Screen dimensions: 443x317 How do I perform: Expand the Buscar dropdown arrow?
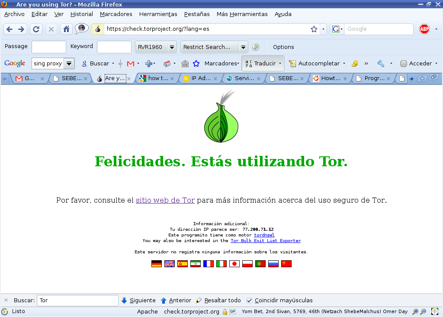[x=113, y=64]
